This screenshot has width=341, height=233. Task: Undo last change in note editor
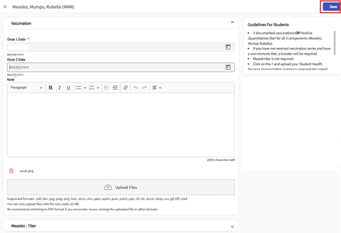[x=135, y=88]
